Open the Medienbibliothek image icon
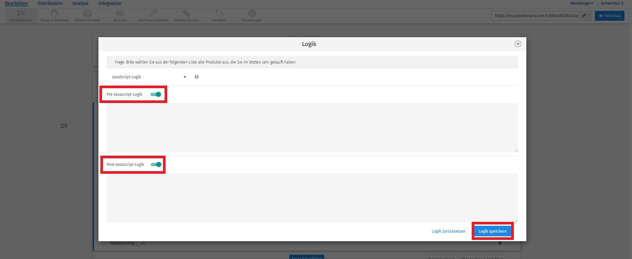Image resolution: width=632 pixels, height=259 pixels. pos(87,13)
